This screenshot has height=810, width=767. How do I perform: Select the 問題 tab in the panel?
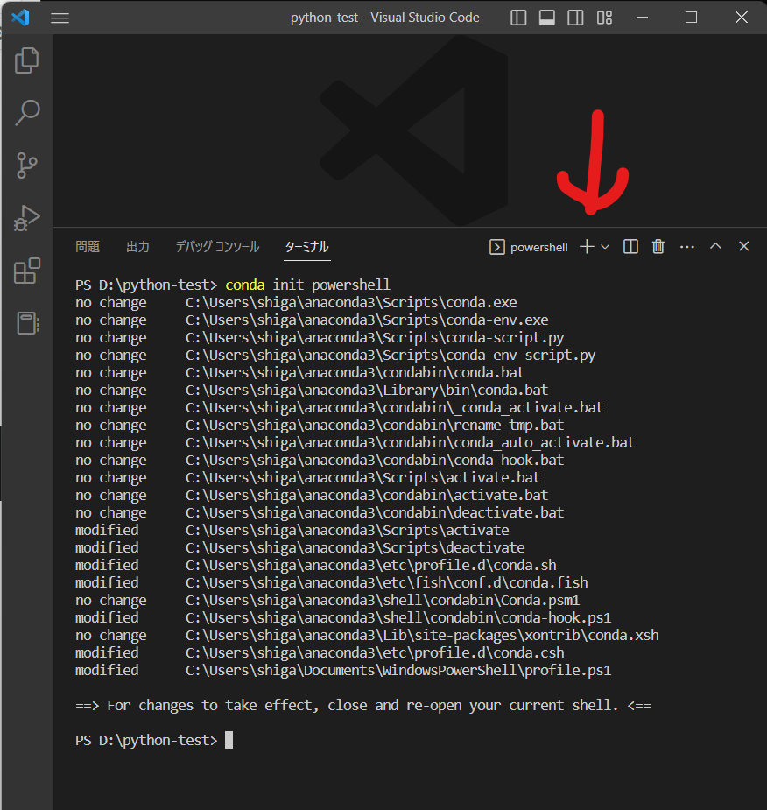coord(88,246)
